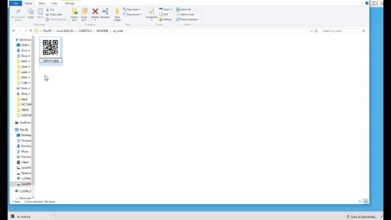Switch to the Home ribbon tab
Image resolution: width=391 pixels, height=220 pixels.
click(29, 3)
